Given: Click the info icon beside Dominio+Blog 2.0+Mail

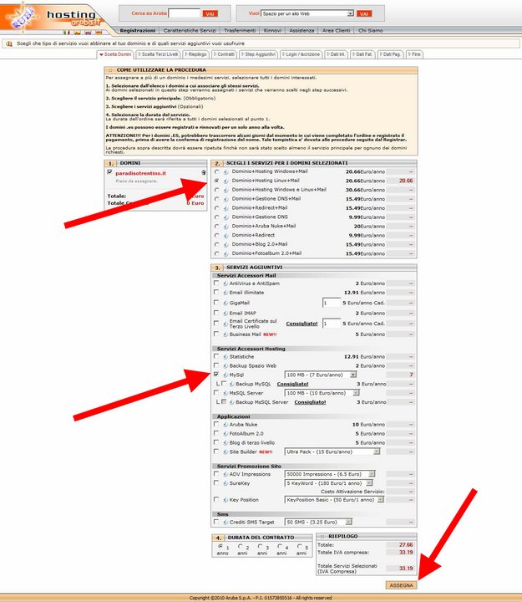Looking at the screenshot, I should (x=226, y=244).
